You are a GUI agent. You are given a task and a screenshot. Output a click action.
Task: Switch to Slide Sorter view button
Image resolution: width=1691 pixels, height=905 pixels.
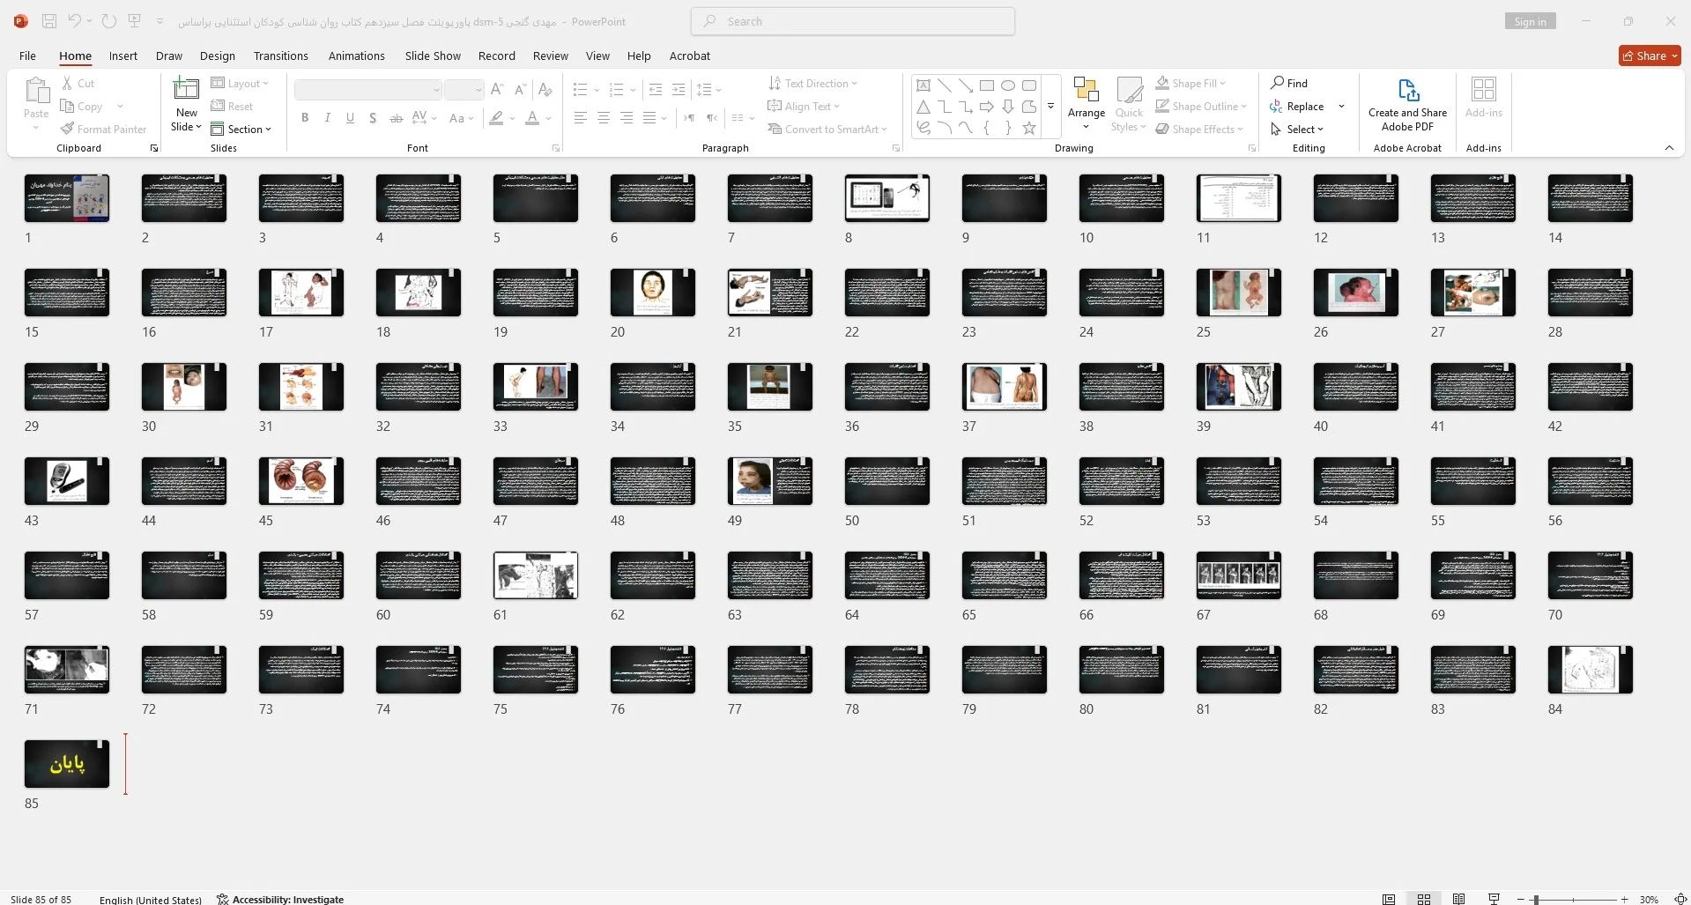[1424, 899]
